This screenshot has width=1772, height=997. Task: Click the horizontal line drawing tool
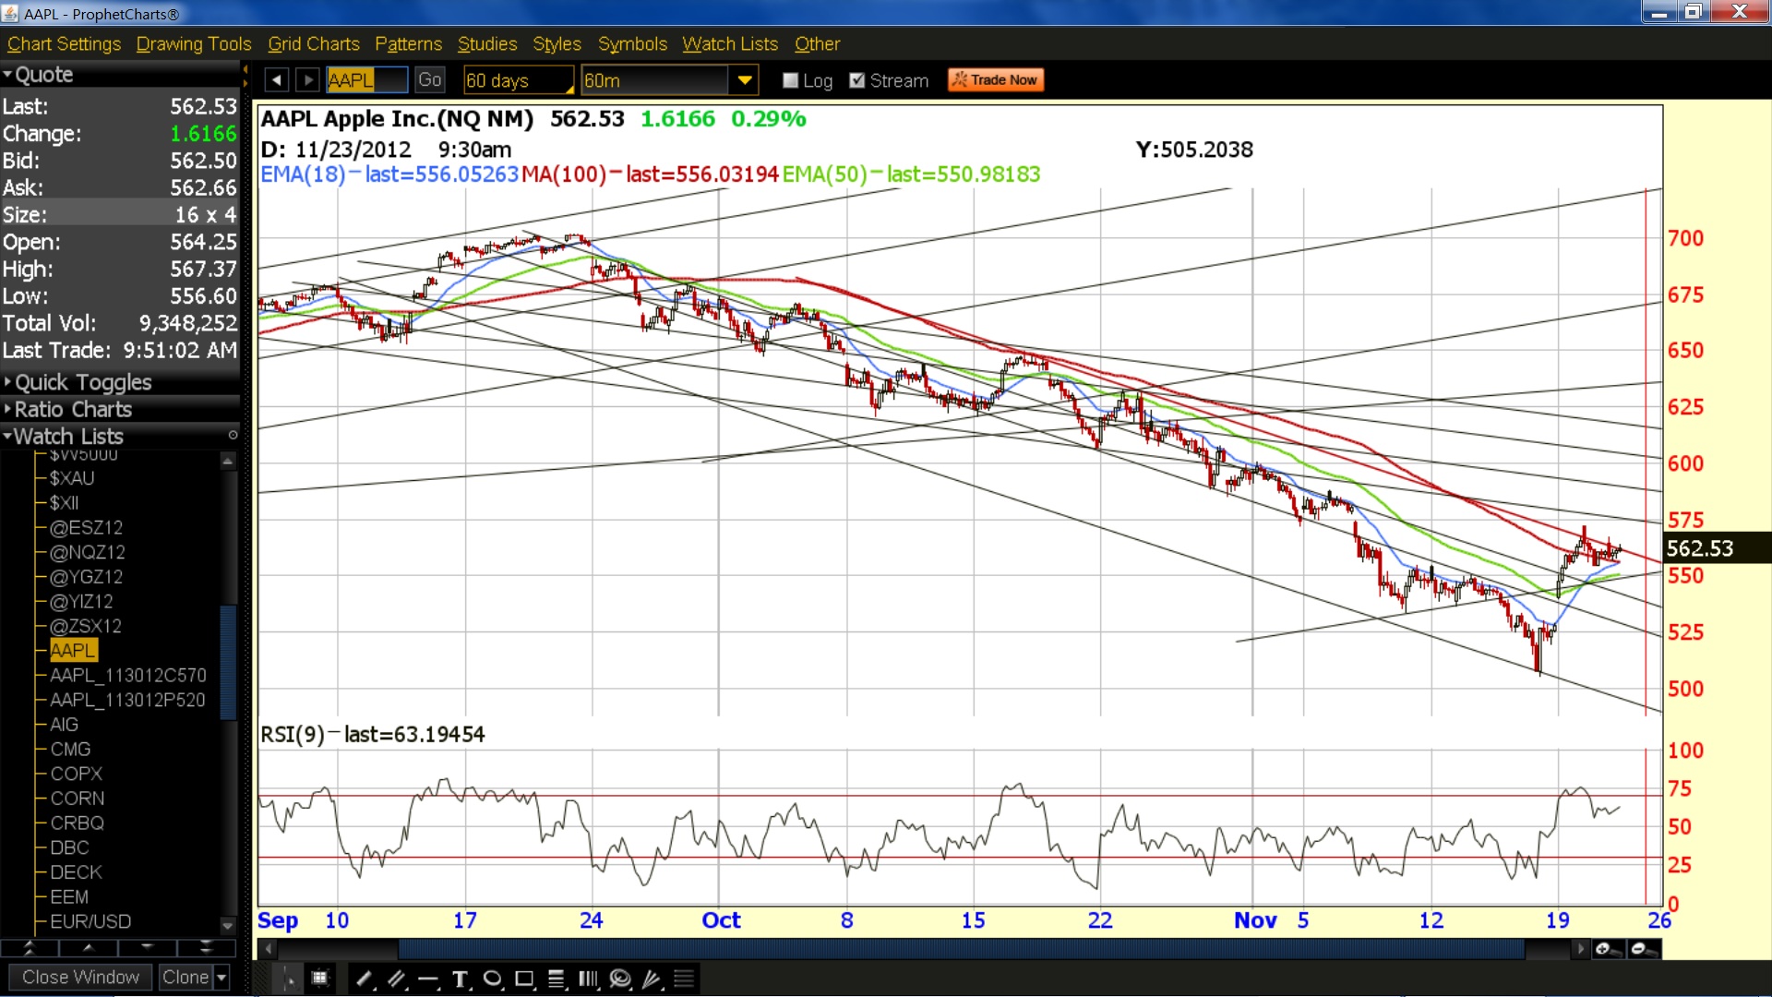[428, 979]
